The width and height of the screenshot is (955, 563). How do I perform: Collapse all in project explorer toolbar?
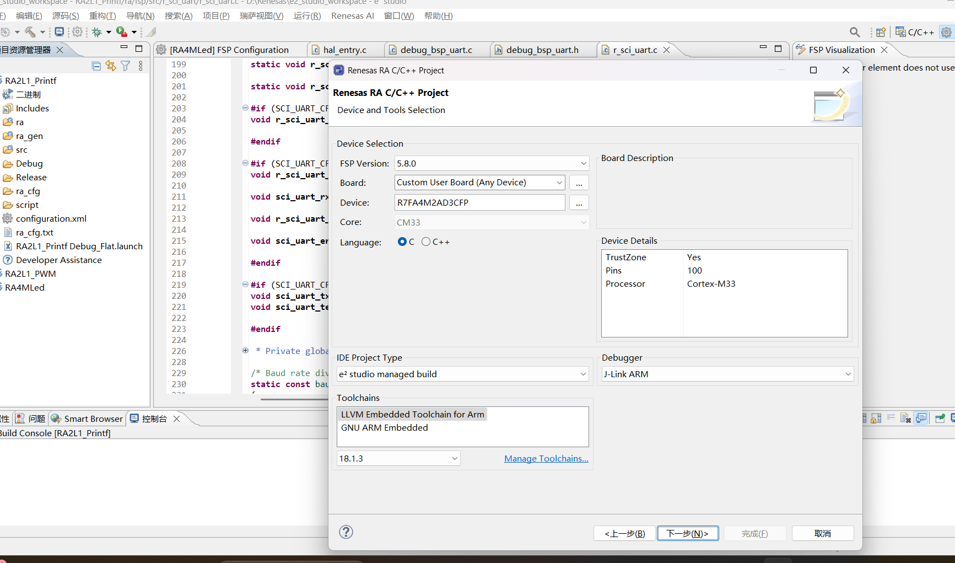[x=96, y=66]
